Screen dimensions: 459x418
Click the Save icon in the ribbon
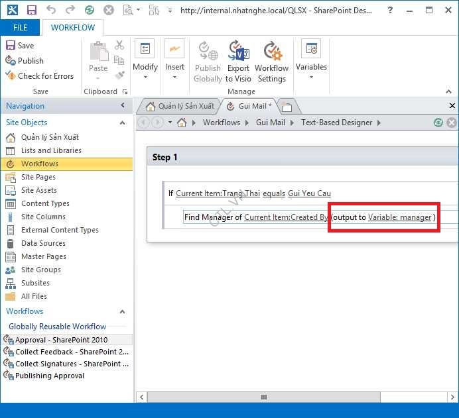(11, 46)
